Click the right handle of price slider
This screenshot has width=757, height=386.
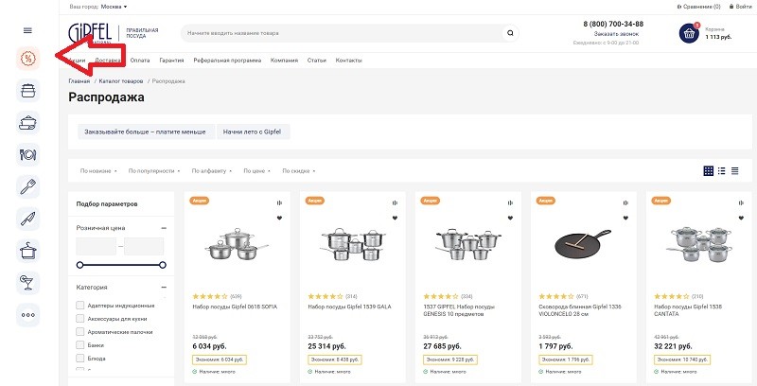coord(163,265)
